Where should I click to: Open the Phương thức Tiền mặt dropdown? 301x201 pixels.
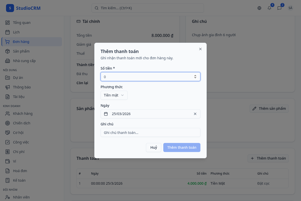tap(114, 95)
